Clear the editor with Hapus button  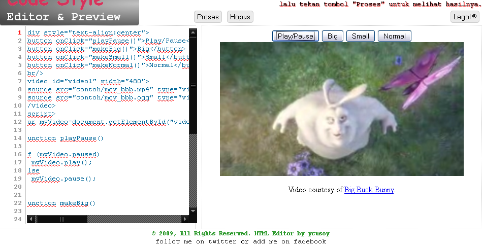click(x=240, y=17)
